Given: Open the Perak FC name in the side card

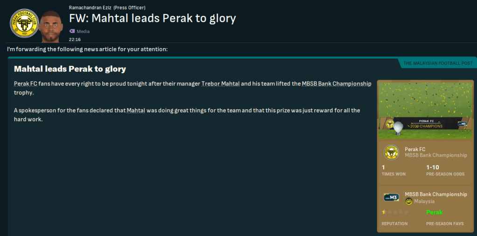Looking at the screenshot, I should [x=415, y=149].
